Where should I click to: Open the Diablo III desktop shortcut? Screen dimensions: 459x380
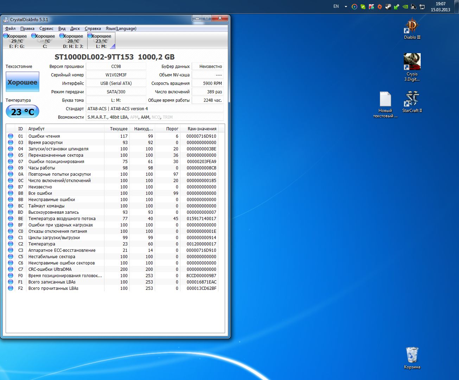coord(412,29)
